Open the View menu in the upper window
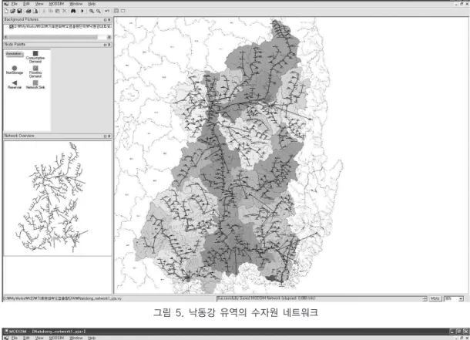470x340 pixels. (x=39, y=4)
